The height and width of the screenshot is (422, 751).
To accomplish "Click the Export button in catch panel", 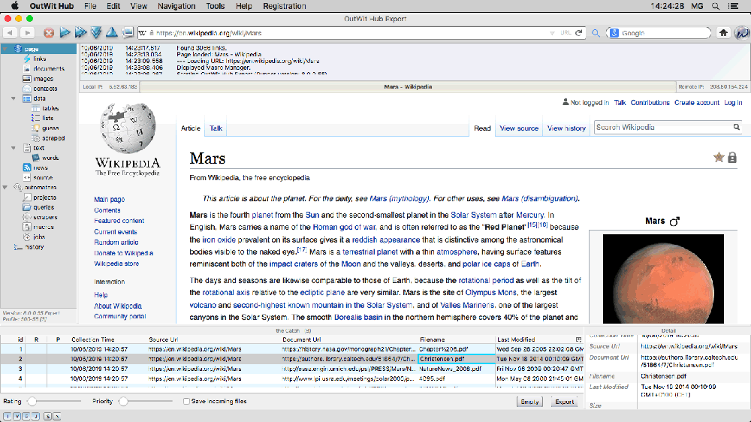I will 564,402.
